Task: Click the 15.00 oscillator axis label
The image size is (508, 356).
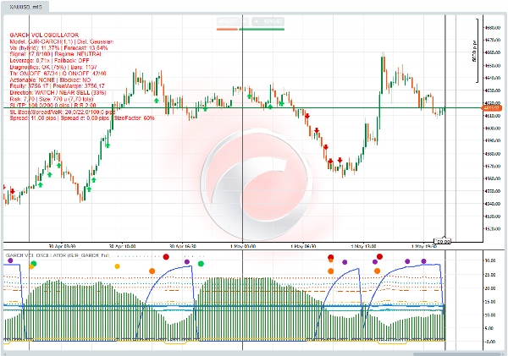Action: tap(490, 302)
